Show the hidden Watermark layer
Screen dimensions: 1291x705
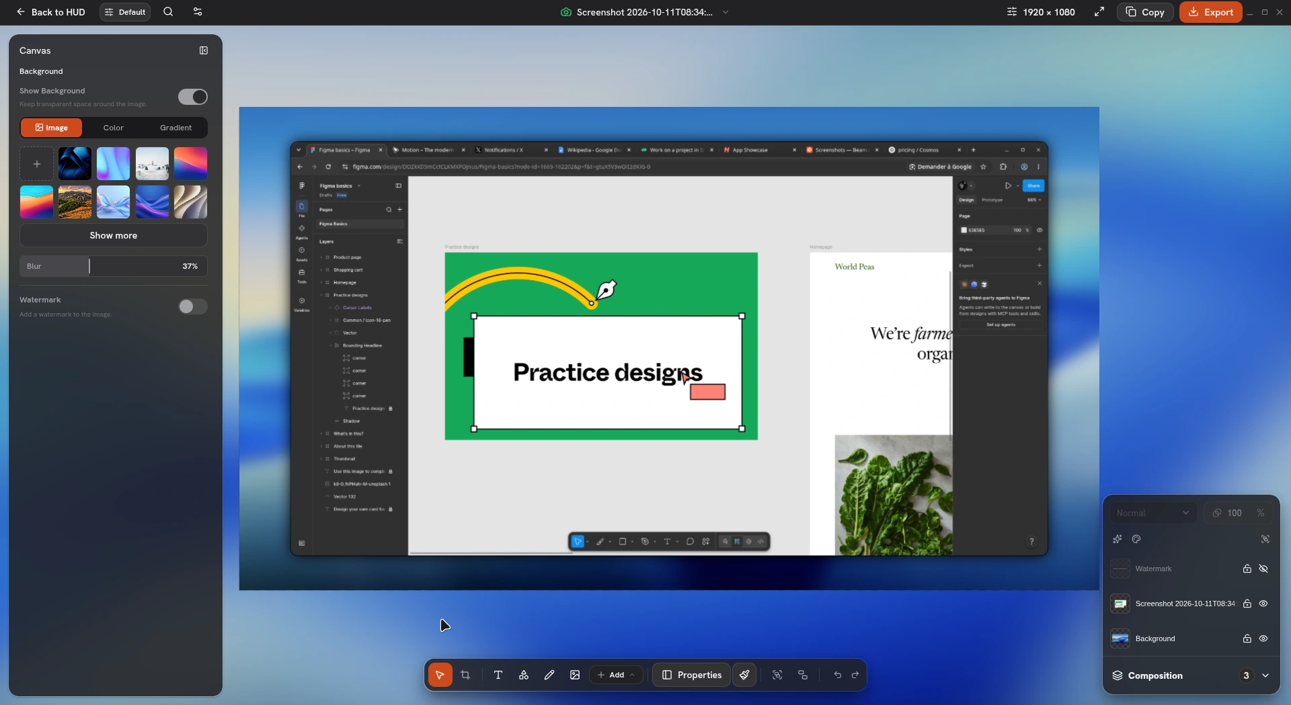pos(1263,569)
